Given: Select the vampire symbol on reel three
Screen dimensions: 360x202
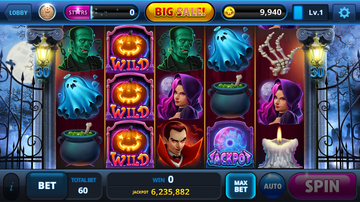Looking at the screenshot, I should tap(179, 144).
